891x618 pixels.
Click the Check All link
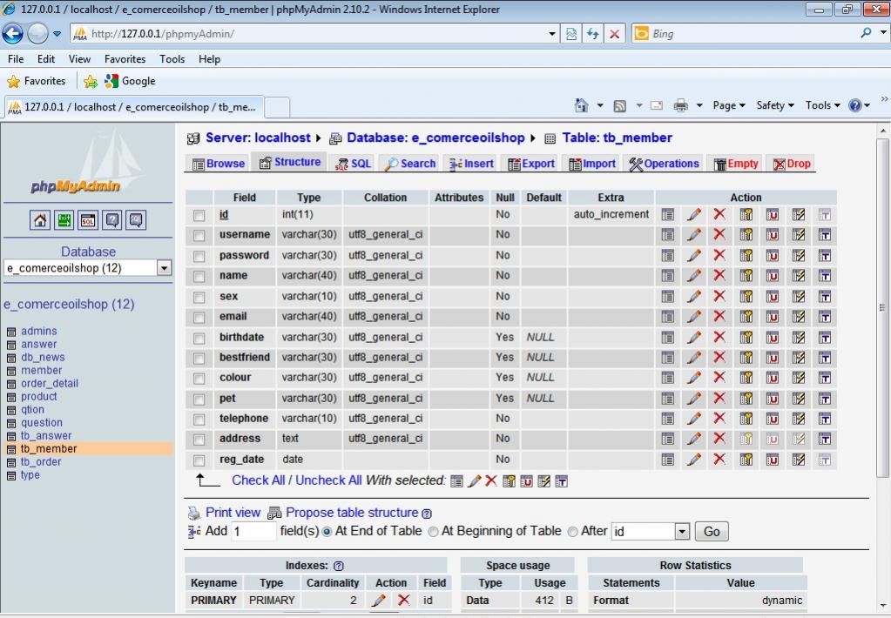click(258, 480)
